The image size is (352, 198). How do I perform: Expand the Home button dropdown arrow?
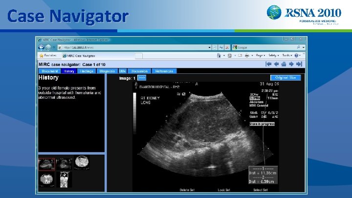coord(224,55)
